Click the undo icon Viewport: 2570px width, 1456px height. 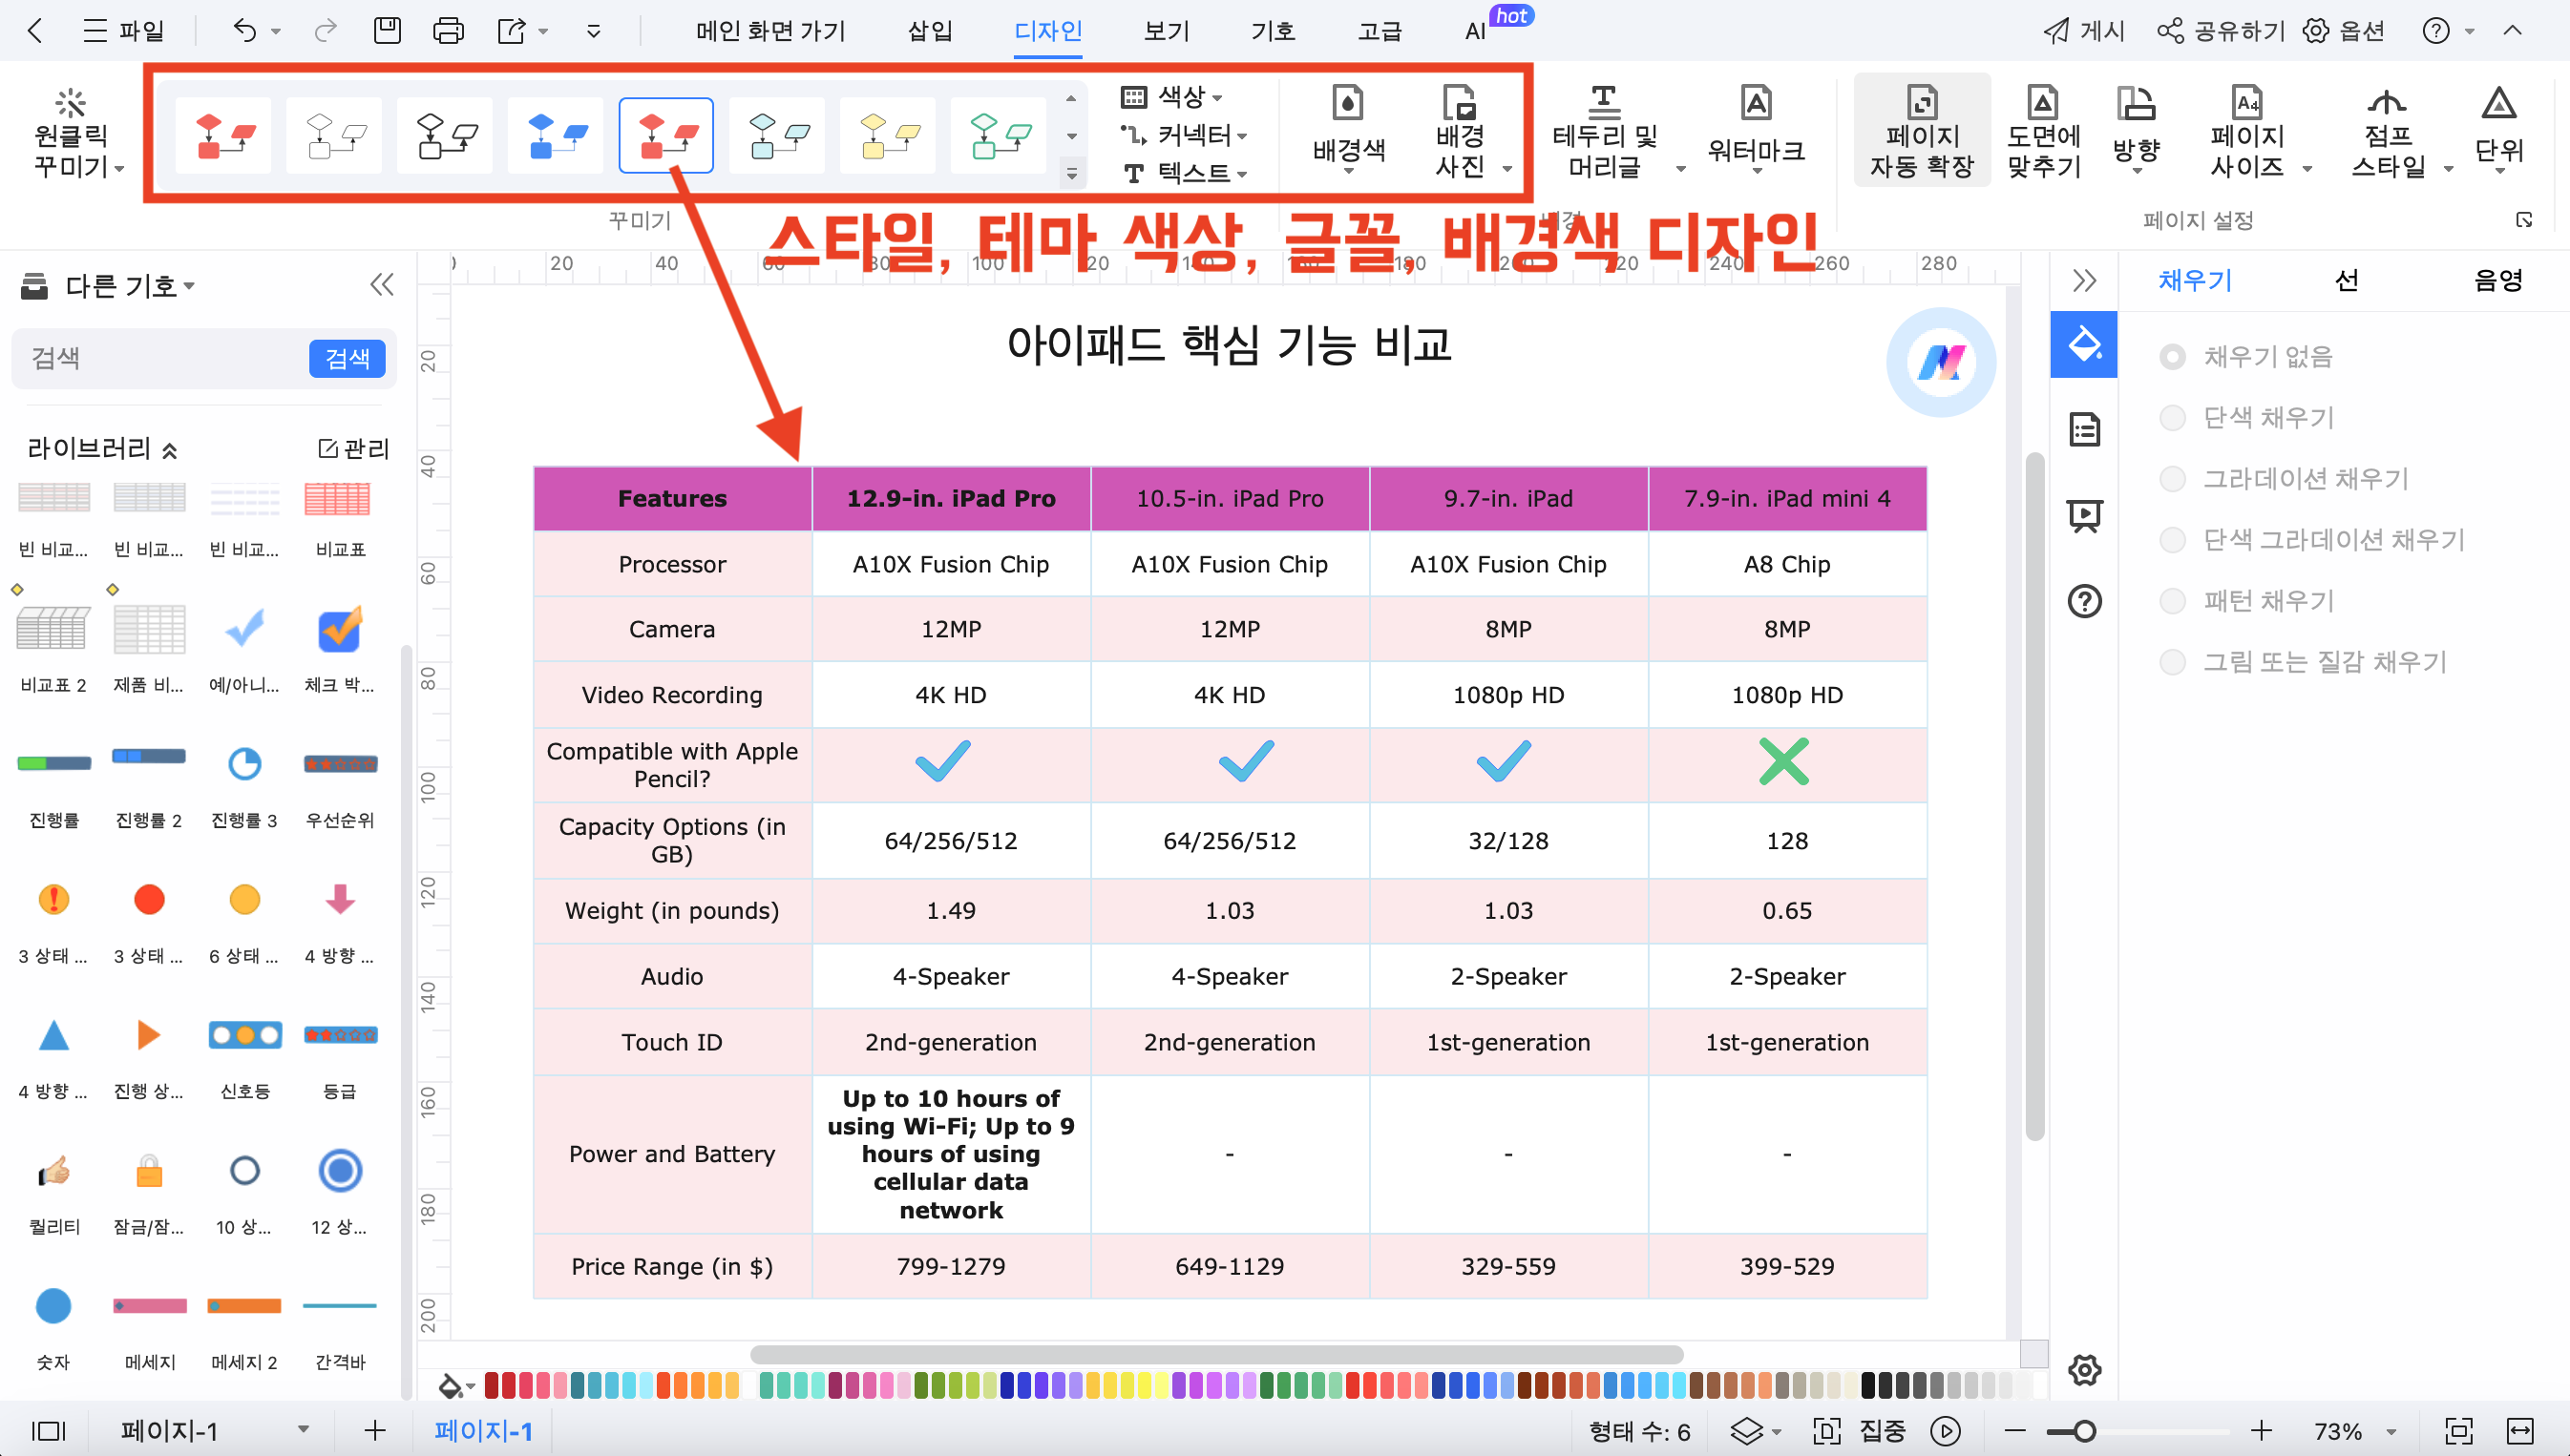(244, 30)
